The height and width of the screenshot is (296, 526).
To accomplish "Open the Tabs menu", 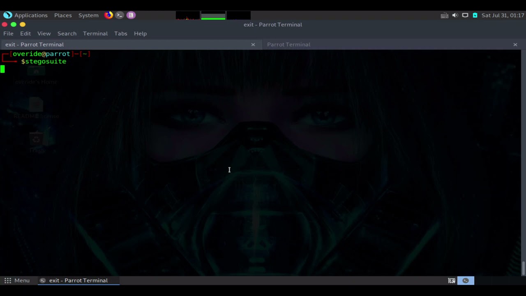I will (x=120, y=33).
